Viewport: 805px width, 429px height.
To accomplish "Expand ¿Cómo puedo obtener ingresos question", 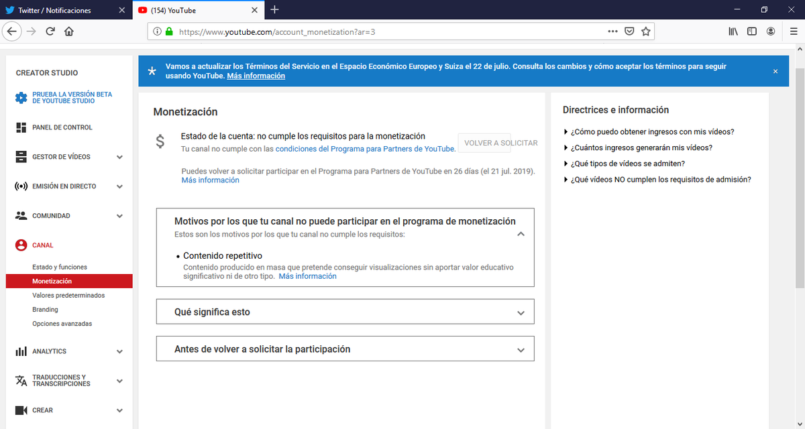I will coord(649,132).
